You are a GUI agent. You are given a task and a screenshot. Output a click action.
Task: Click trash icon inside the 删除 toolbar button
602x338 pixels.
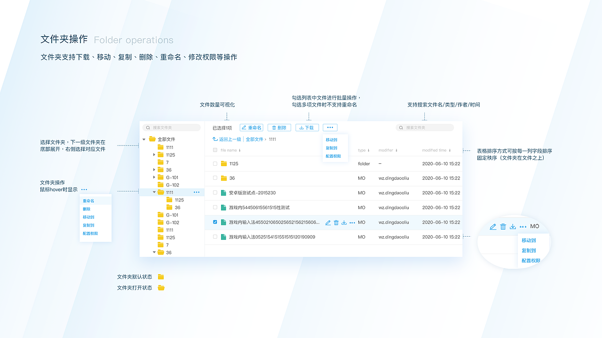coord(274,128)
